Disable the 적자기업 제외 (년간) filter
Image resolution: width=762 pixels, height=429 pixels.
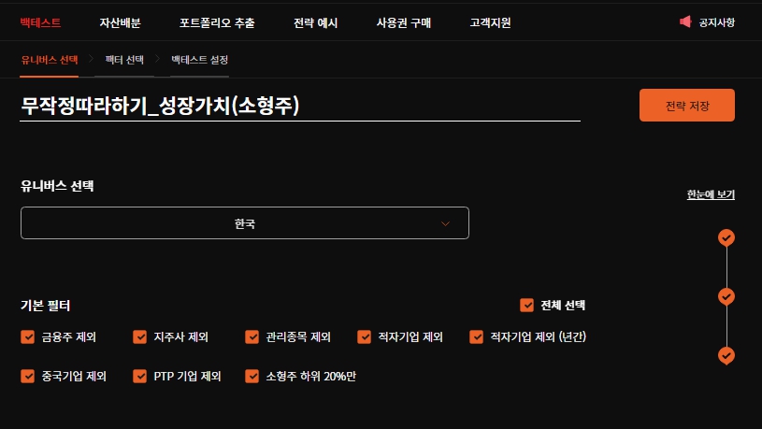476,336
